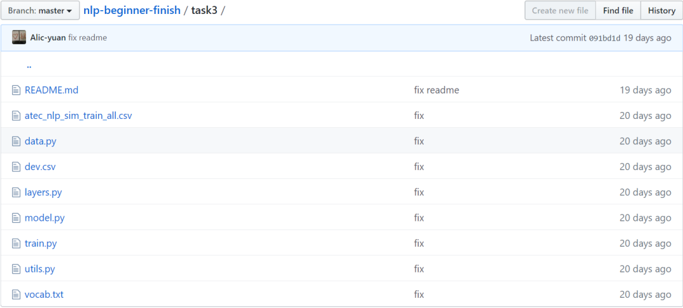
Task: Click the file icon next to vocab.txt
Action: 16,295
